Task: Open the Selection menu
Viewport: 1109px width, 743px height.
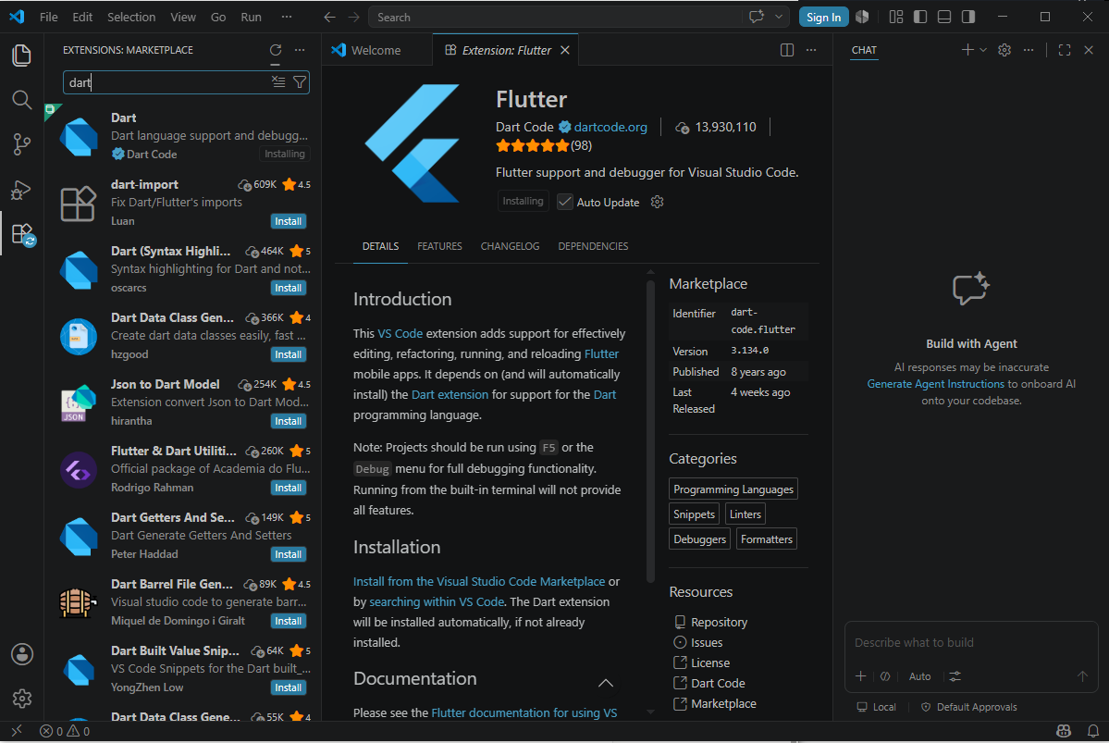Action: tap(131, 17)
